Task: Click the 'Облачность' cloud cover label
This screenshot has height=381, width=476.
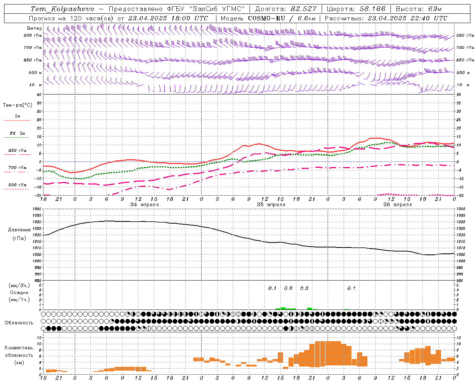Action: coord(19,323)
